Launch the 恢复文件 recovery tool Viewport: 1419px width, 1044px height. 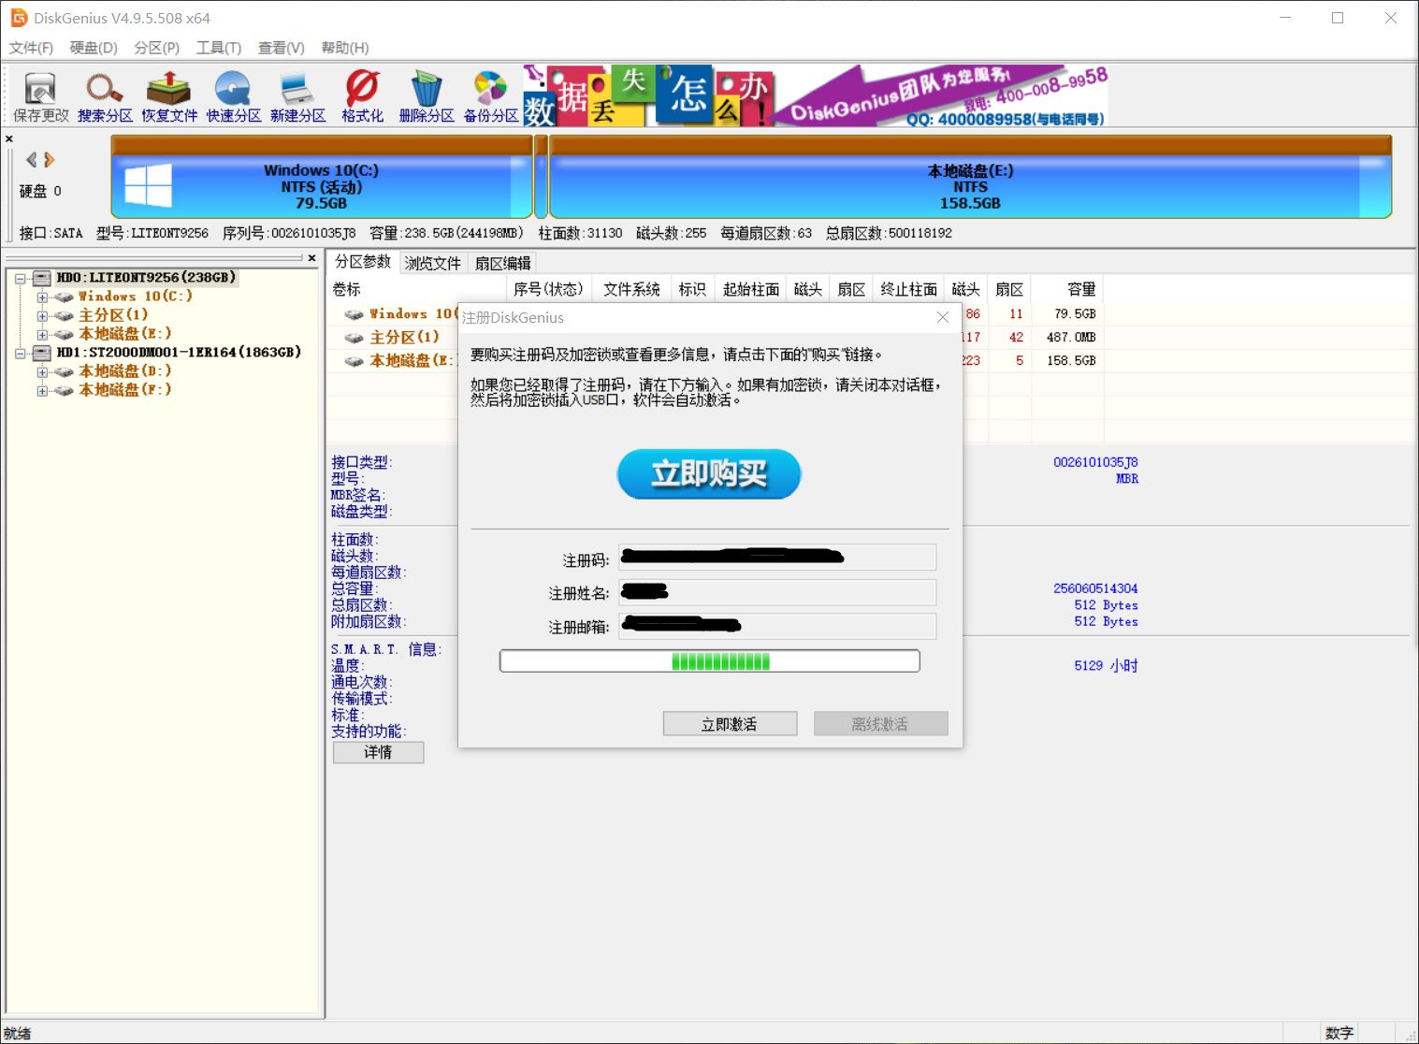(x=169, y=97)
